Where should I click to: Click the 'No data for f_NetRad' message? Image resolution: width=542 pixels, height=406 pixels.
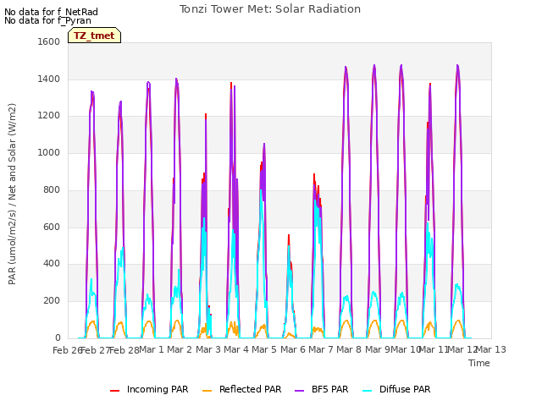tap(51, 12)
